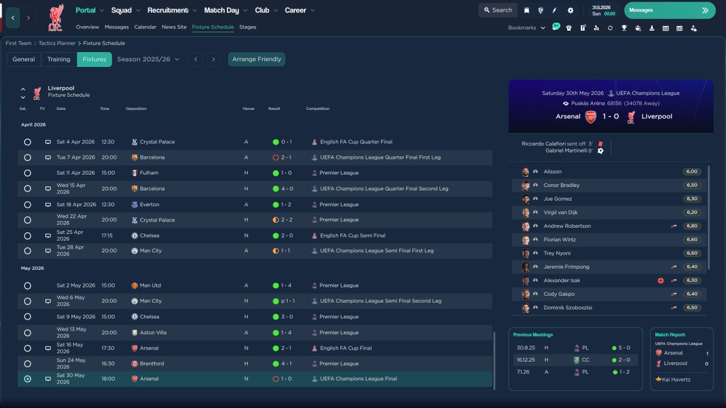Image resolution: width=726 pixels, height=408 pixels.
Task: Open the settings gear icon
Action: 571,10
